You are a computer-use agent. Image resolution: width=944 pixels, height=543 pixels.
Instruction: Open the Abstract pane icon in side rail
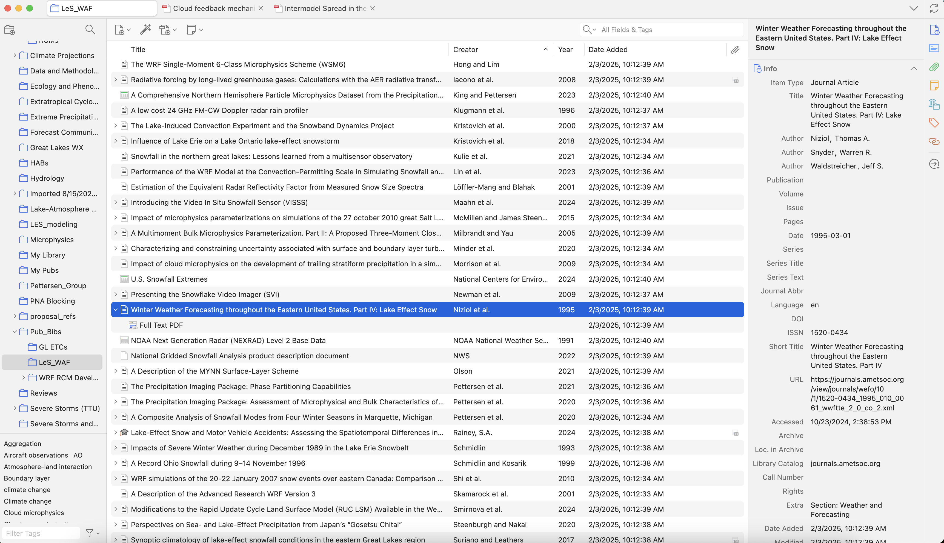pos(934,48)
